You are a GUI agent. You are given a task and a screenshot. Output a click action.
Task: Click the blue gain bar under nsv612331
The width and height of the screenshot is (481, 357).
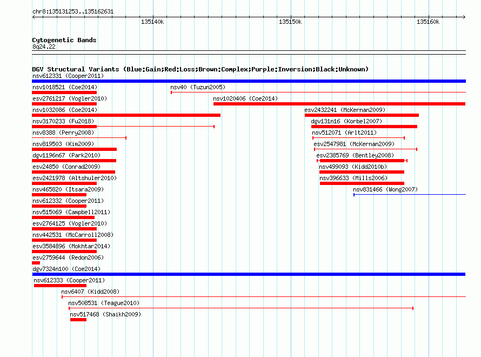point(249,81)
